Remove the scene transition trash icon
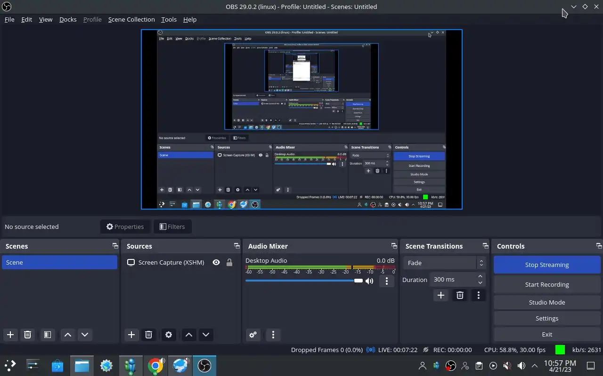This screenshot has width=603, height=376. (x=460, y=295)
